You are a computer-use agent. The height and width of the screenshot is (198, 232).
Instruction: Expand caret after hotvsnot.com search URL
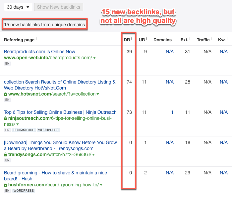98,94
